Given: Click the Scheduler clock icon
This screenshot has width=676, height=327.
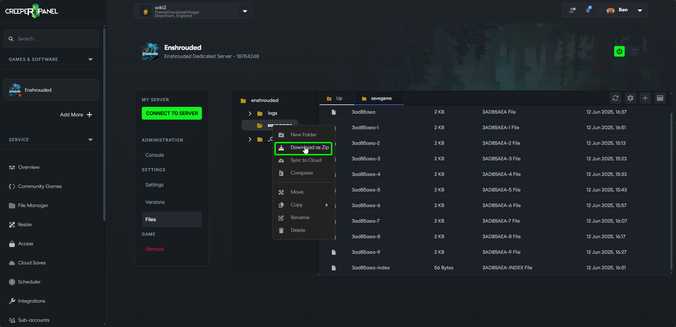Looking at the screenshot, I should click(12, 282).
